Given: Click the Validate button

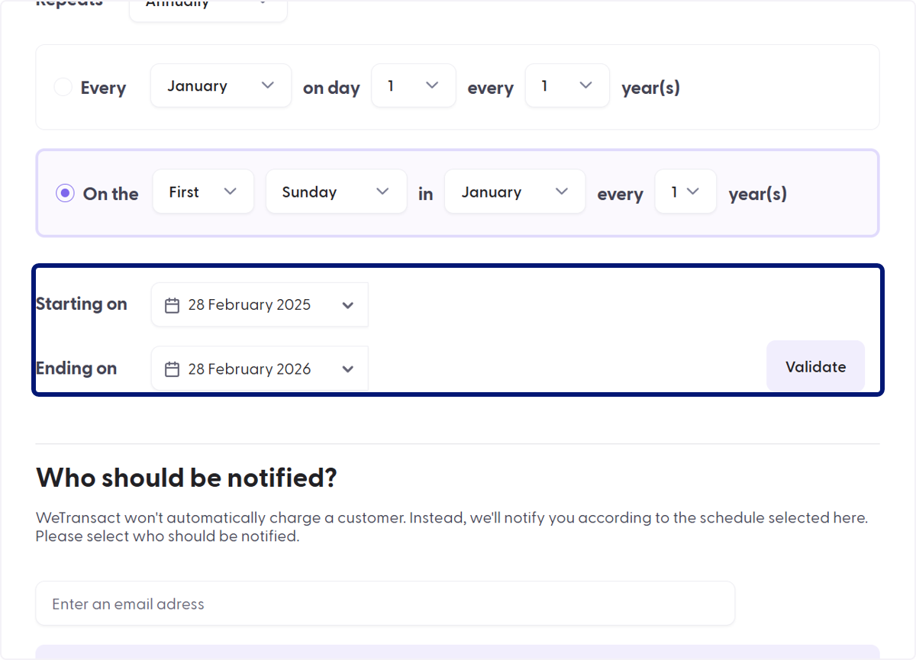Looking at the screenshot, I should [x=815, y=366].
